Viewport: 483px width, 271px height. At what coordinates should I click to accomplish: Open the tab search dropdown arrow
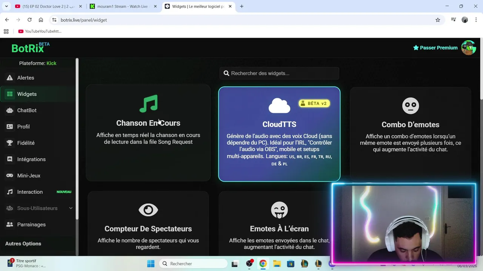(x=6, y=6)
